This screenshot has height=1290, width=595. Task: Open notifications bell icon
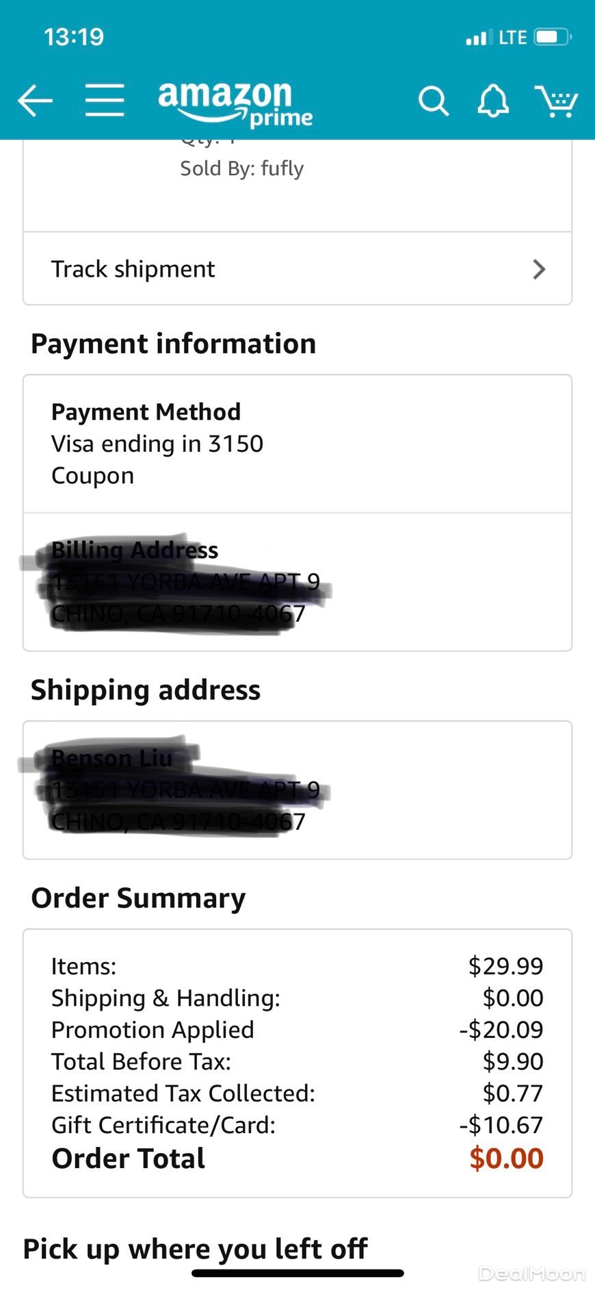coord(493,101)
